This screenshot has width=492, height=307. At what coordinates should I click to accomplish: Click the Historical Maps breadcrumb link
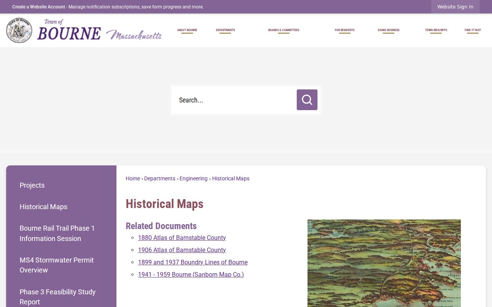point(231,178)
